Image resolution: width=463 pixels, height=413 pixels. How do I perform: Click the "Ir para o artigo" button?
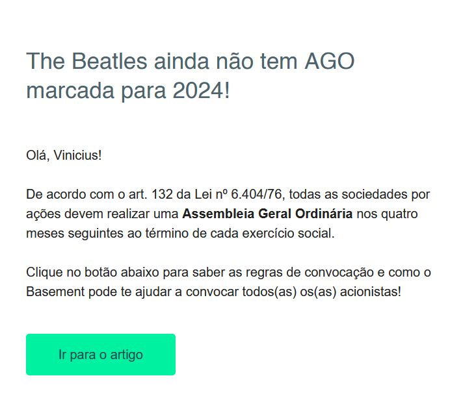click(101, 355)
